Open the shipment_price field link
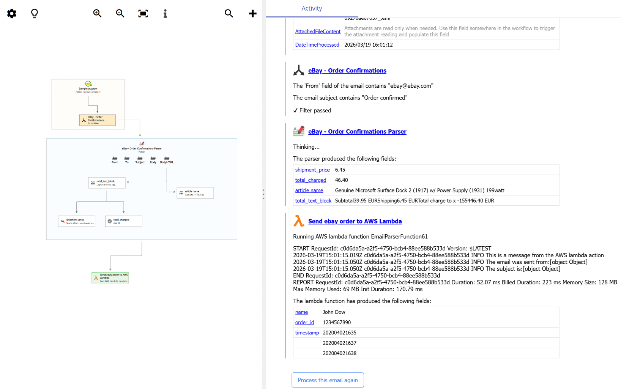 (x=312, y=170)
